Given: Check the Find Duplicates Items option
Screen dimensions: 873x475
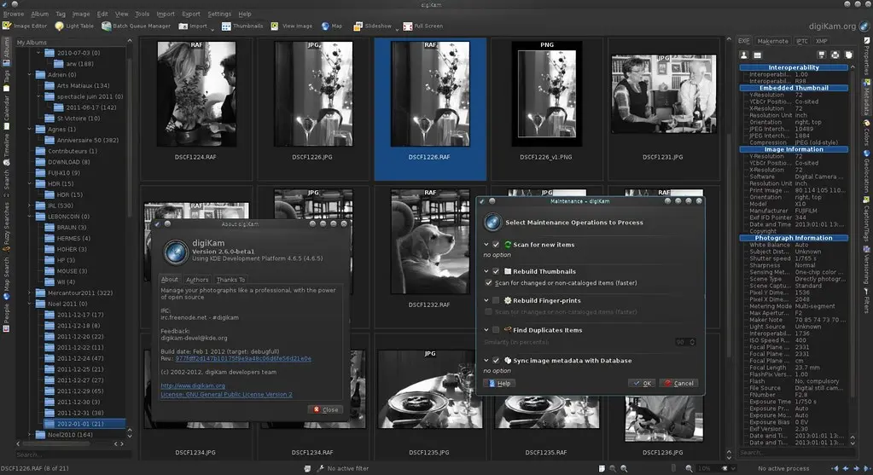Looking at the screenshot, I should pyautogui.click(x=496, y=330).
